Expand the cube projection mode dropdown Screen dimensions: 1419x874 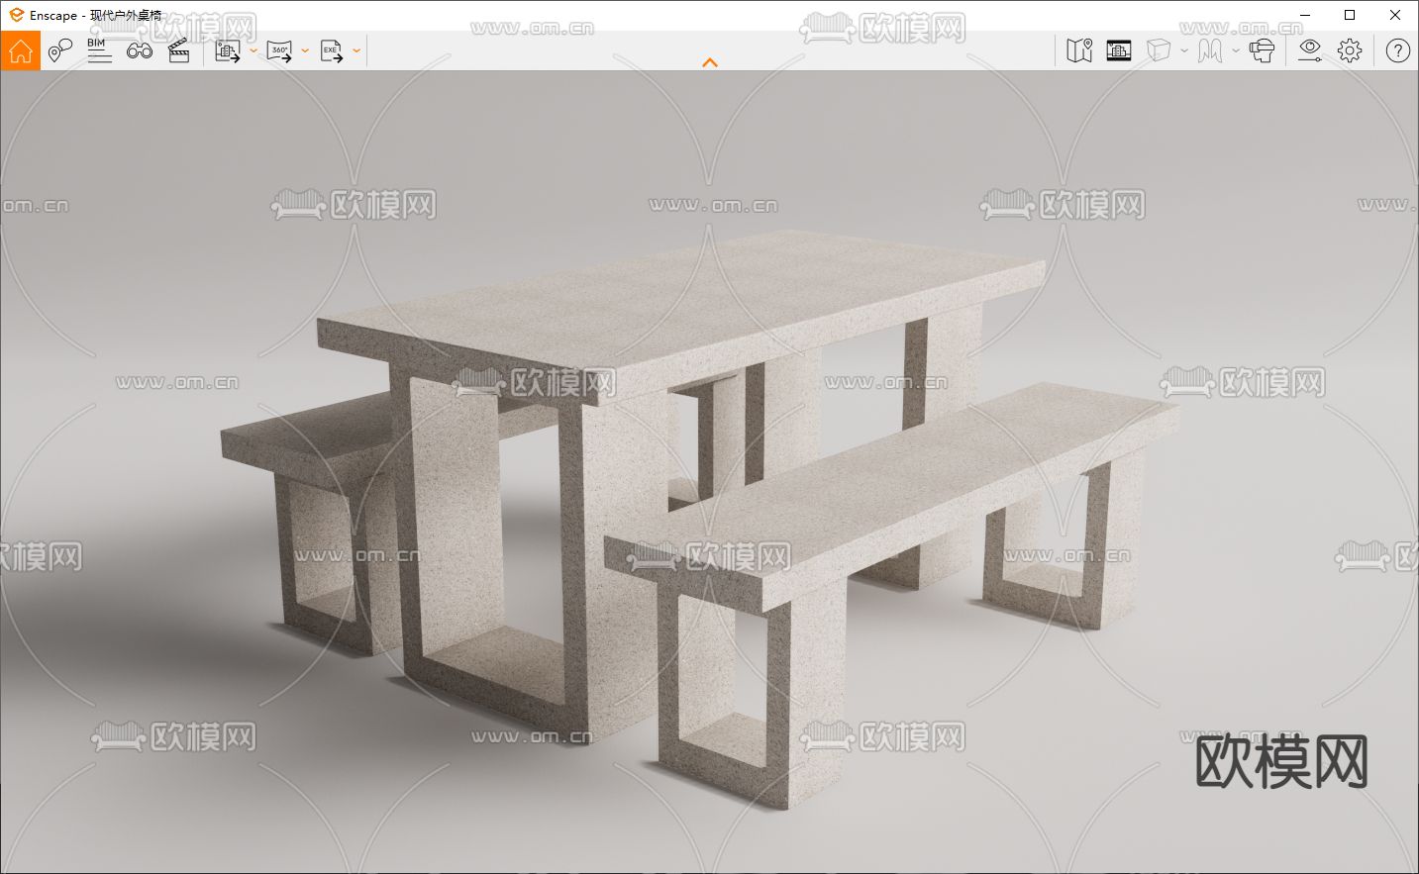(x=1184, y=50)
